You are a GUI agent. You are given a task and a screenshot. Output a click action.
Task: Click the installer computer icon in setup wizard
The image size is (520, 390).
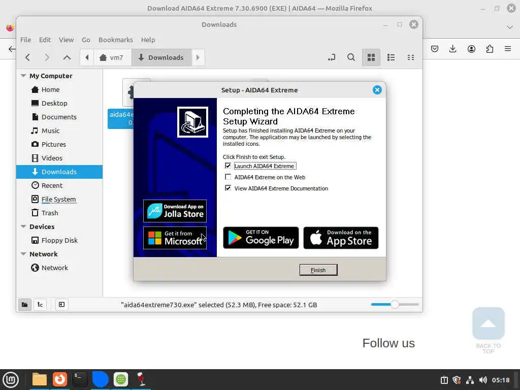[192, 122]
